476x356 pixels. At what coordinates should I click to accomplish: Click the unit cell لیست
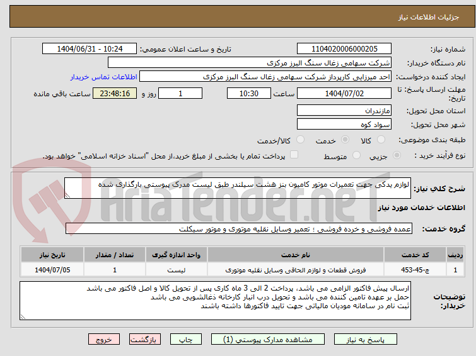tap(177, 270)
